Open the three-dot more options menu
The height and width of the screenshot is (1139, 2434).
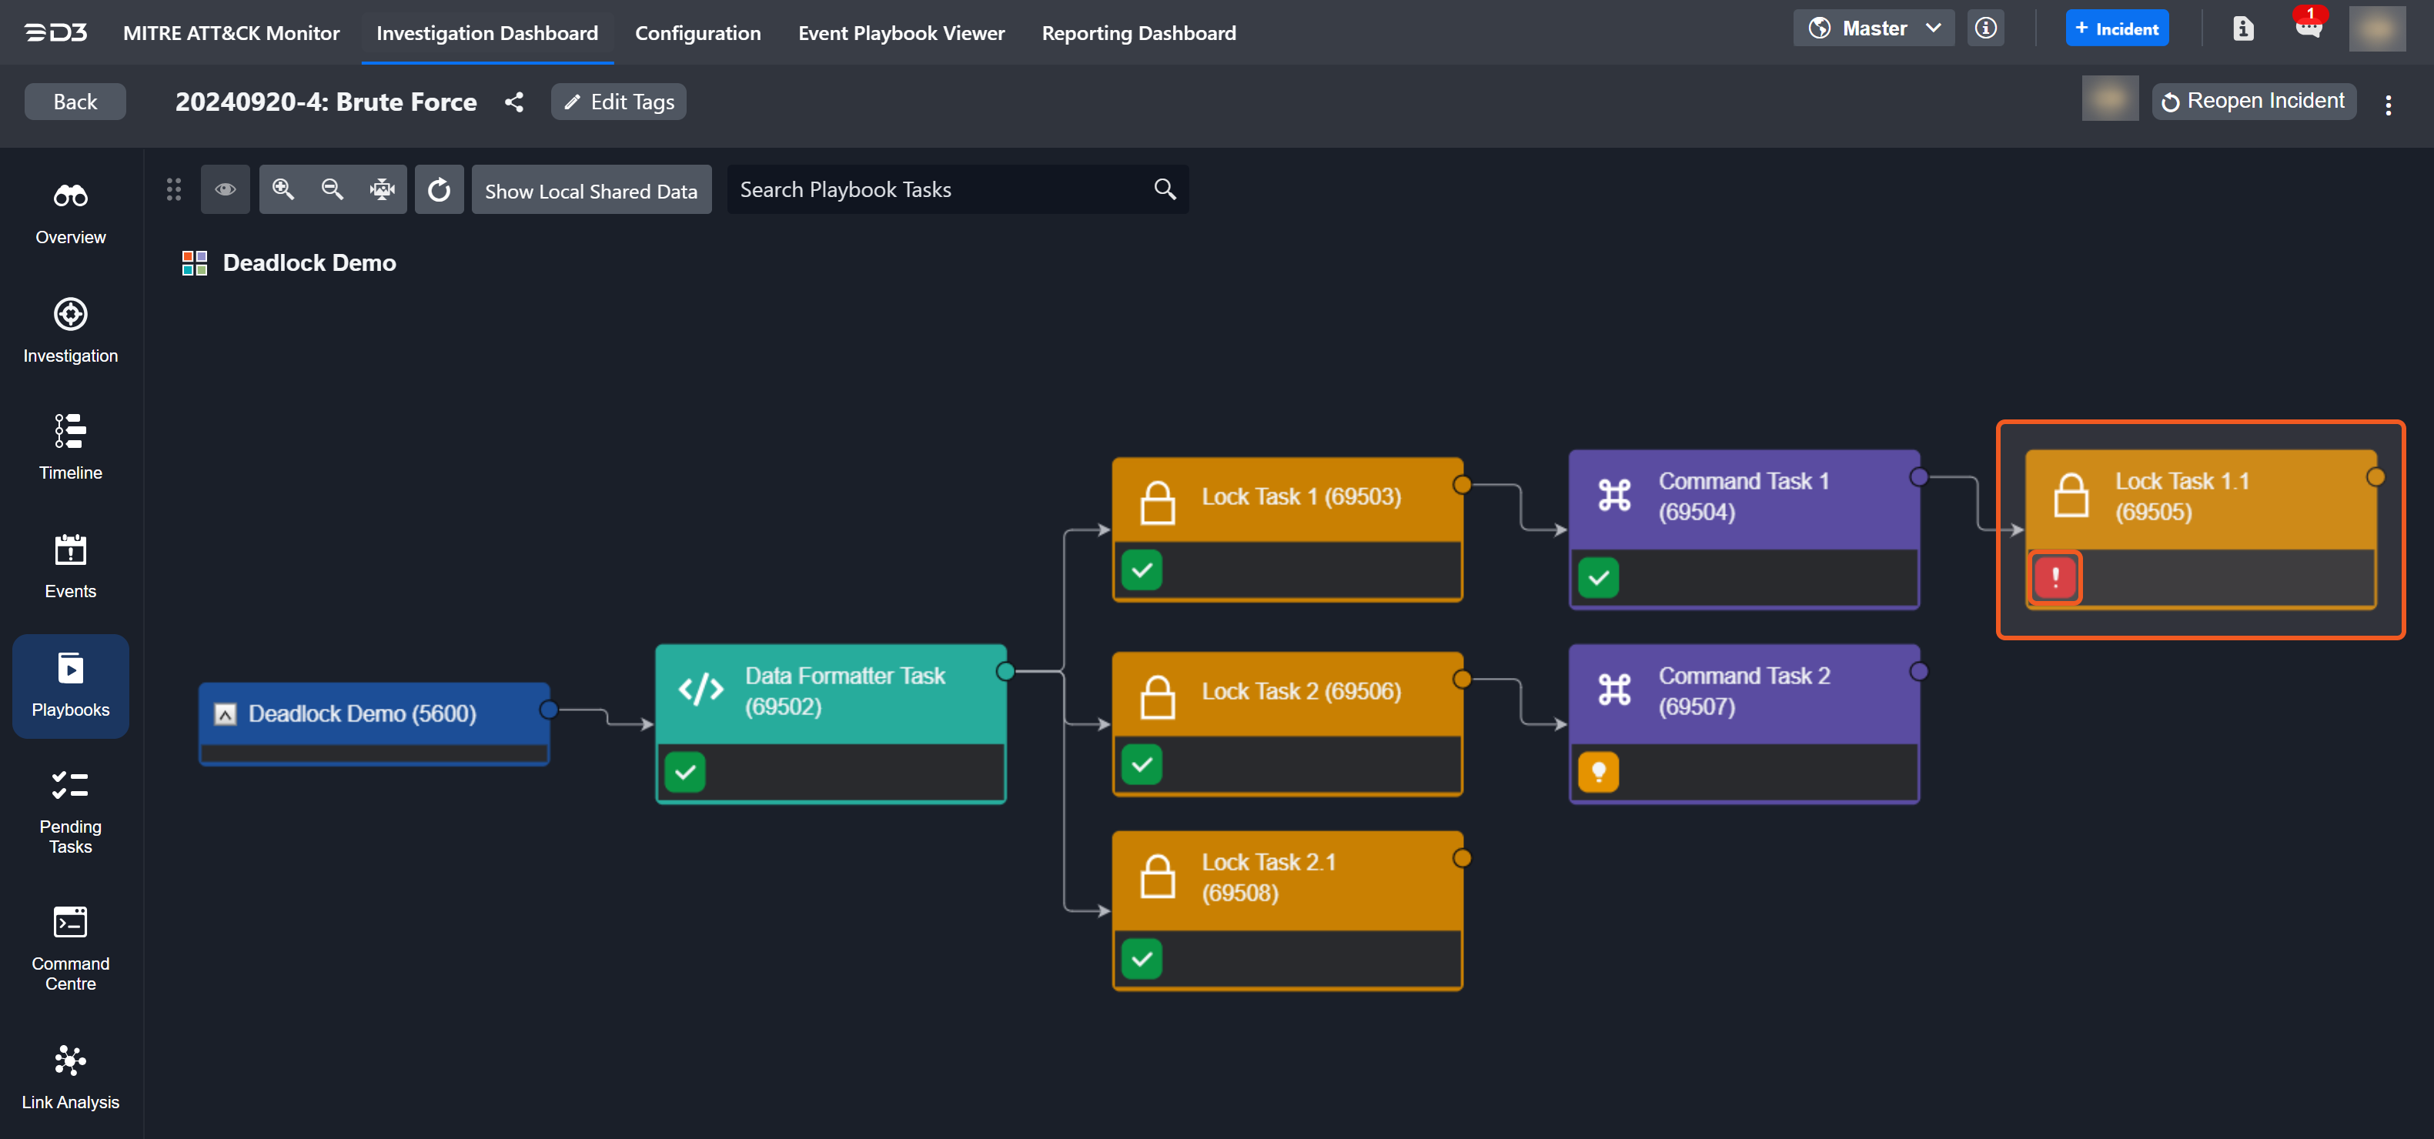point(2388,104)
